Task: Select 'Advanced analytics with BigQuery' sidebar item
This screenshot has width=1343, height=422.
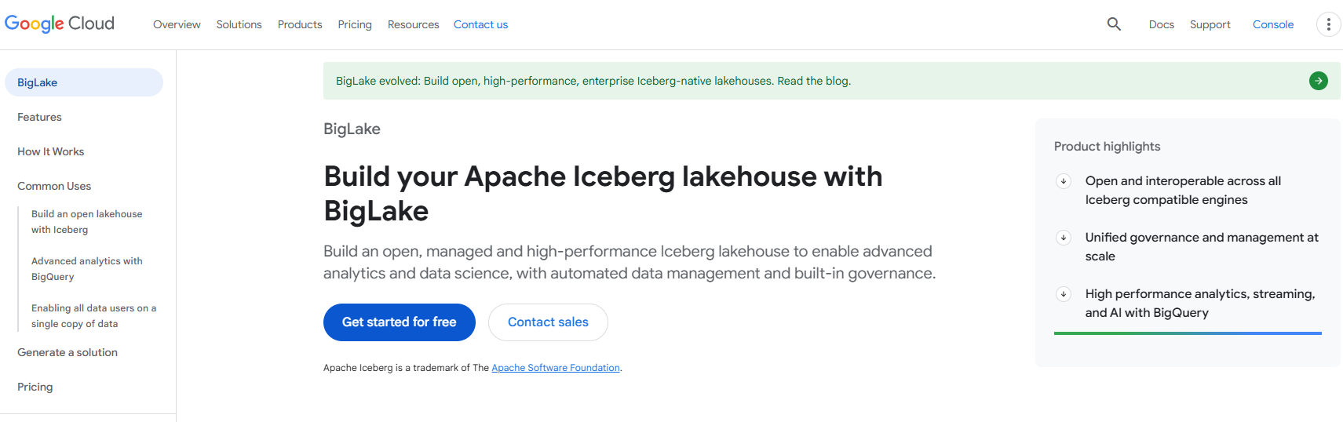Action: click(86, 268)
